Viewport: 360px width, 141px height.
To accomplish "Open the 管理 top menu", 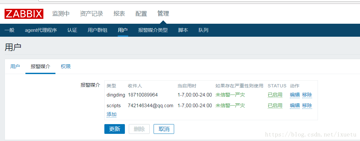I will (163, 14).
